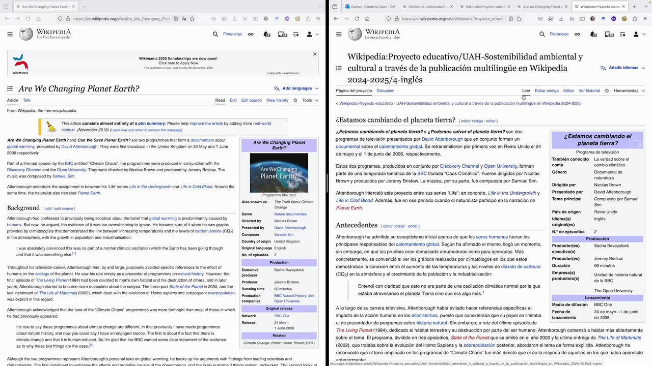Open downloads in right browser toolbar
Viewport: 652px width, 366px height.
coord(561,19)
